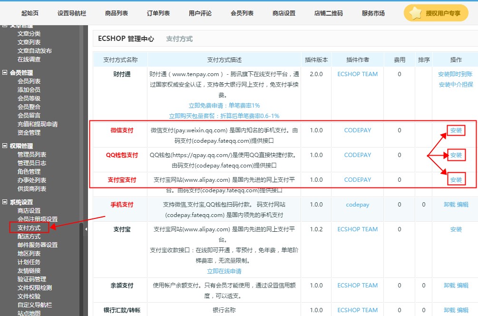Click the sidebar collapse arrow handle
This screenshot has height=316, width=478.
(x=86, y=228)
